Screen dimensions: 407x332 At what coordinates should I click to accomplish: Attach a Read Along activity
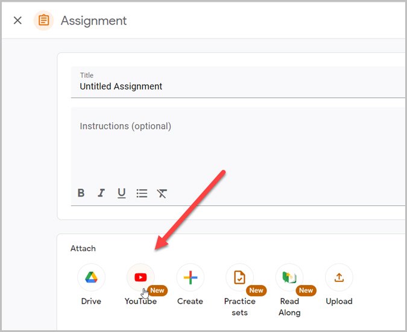click(289, 277)
